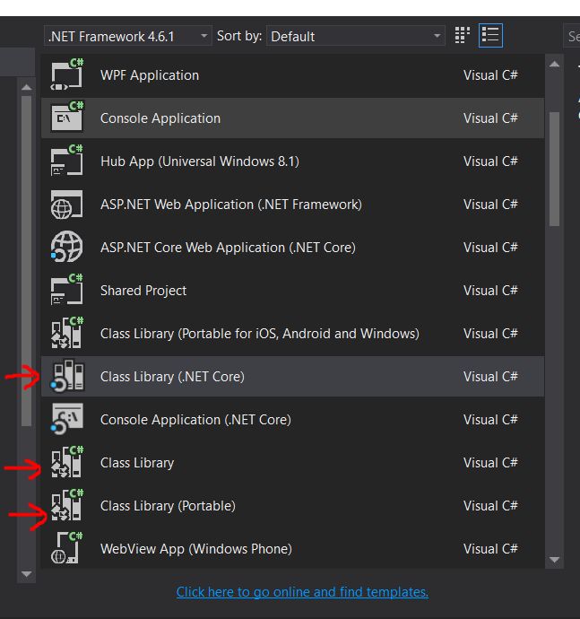The image size is (580, 619).
Task: Select the ASP.NET Core Web Application icon
Action: click(x=67, y=248)
